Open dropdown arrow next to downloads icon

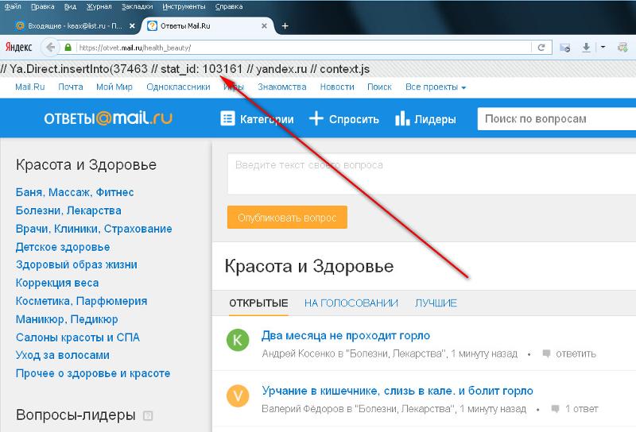coord(603,47)
